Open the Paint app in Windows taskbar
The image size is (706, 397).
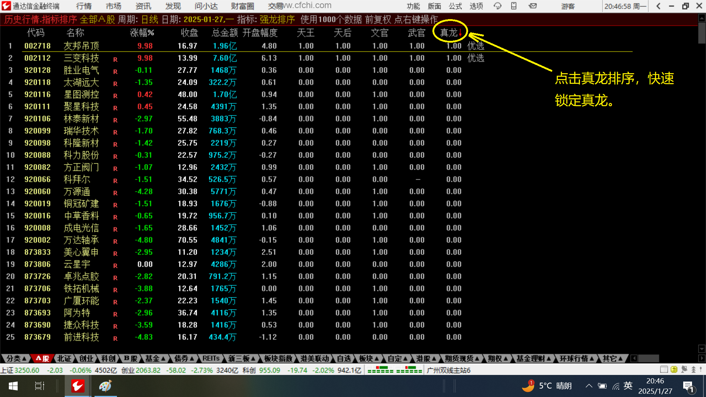pyautogui.click(x=105, y=386)
